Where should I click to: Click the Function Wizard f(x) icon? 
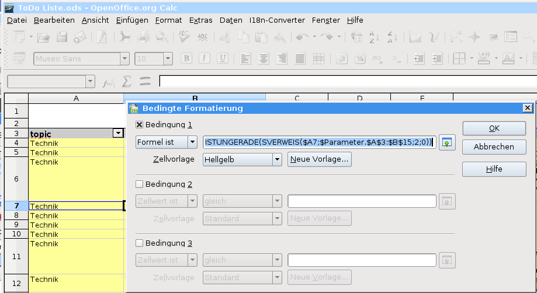tap(109, 82)
